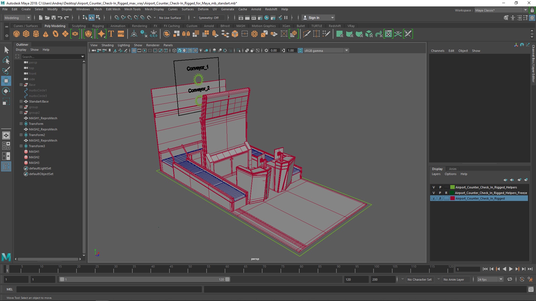Click the new scene icon
This screenshot has height=301, width=536.
(x=40, y=18)
